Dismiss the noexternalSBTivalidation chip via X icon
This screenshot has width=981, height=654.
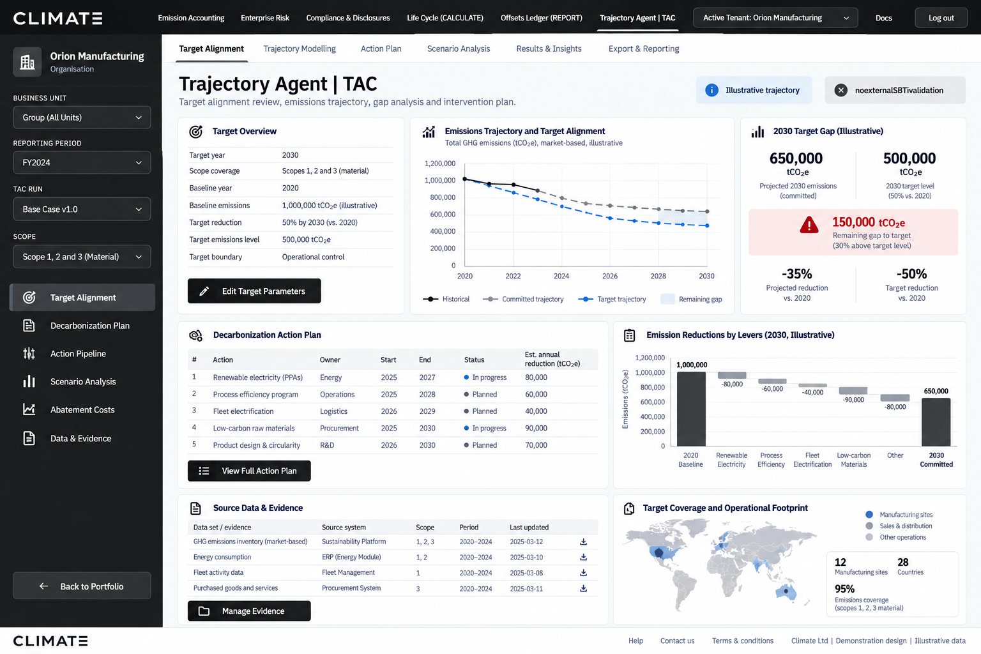click(841, 90)
